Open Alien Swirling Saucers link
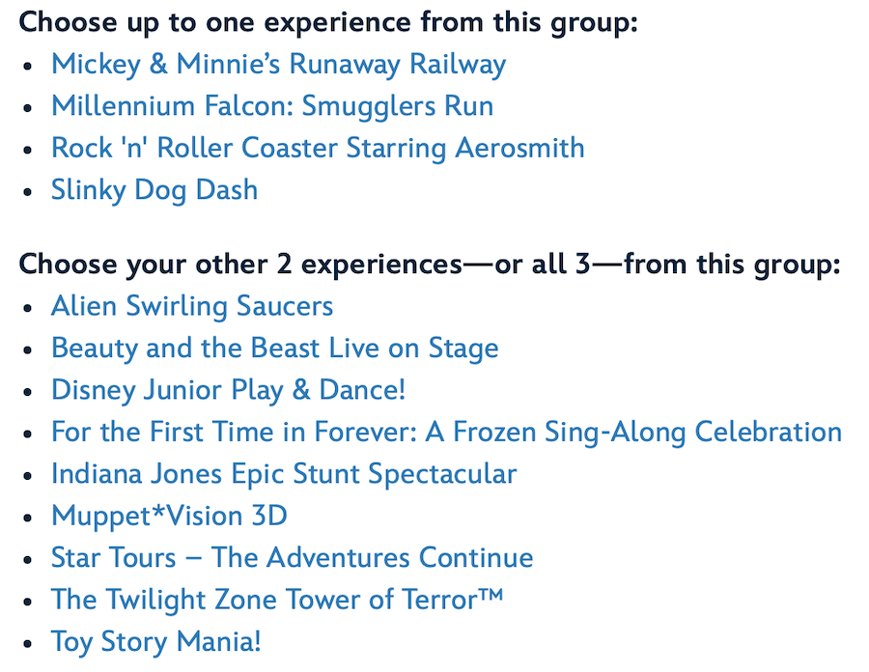The width and height of the screenshot is (869, 672). click(x=192, y=307)
